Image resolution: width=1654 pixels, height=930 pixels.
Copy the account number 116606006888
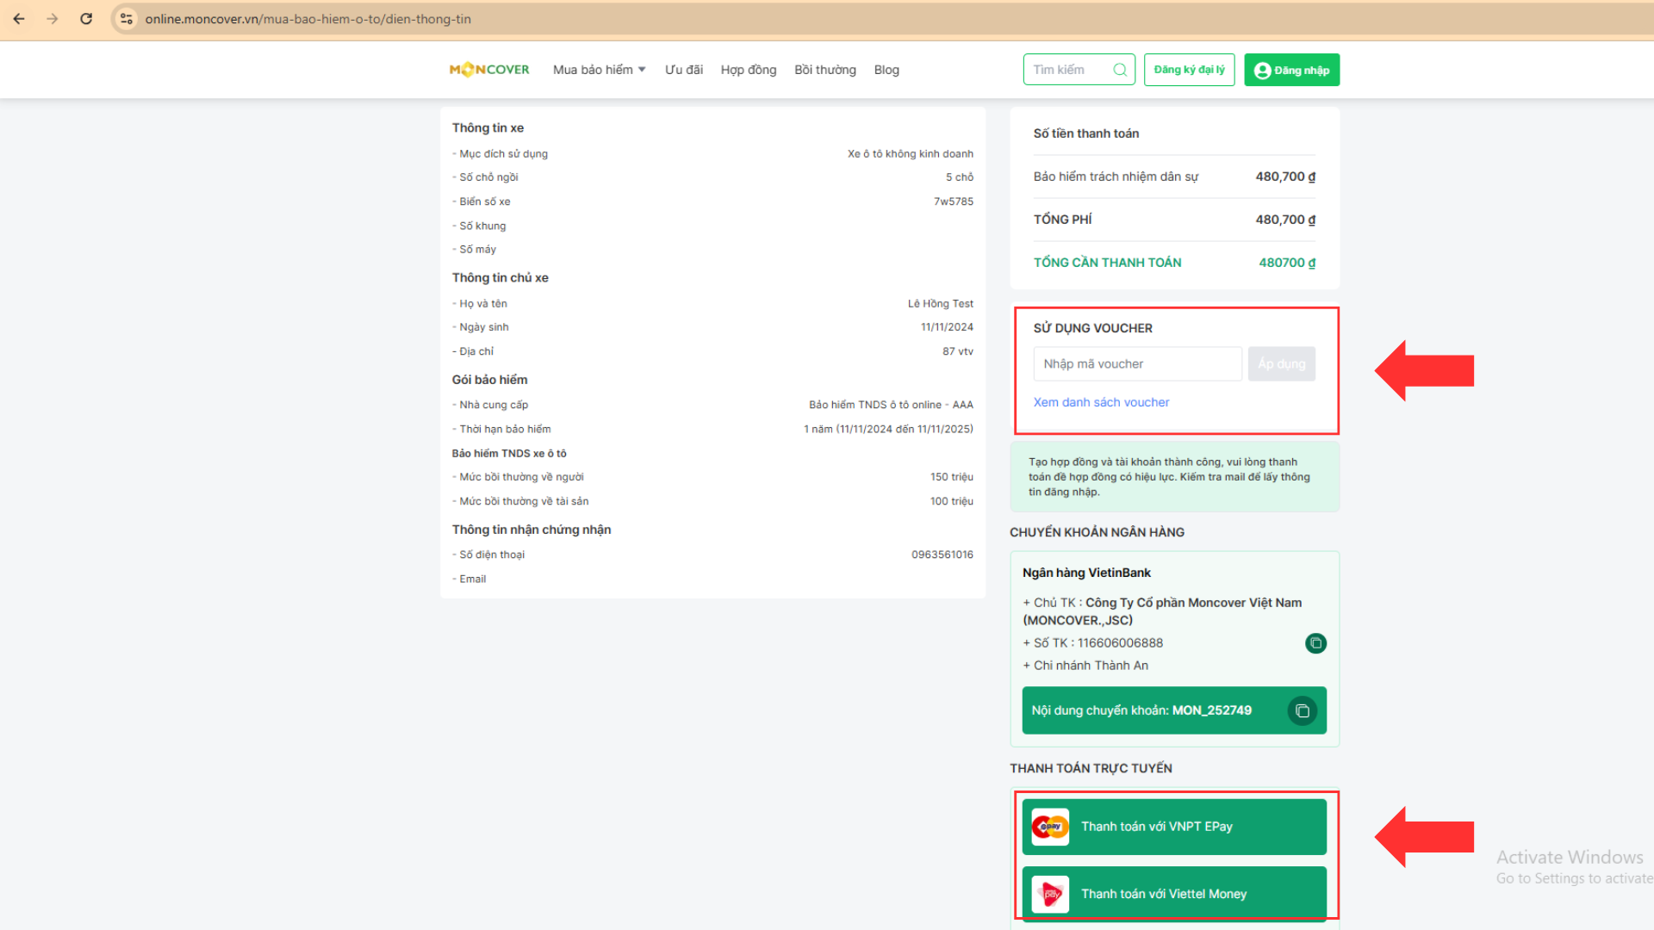pyautogui.click(x=1315, y=643)
